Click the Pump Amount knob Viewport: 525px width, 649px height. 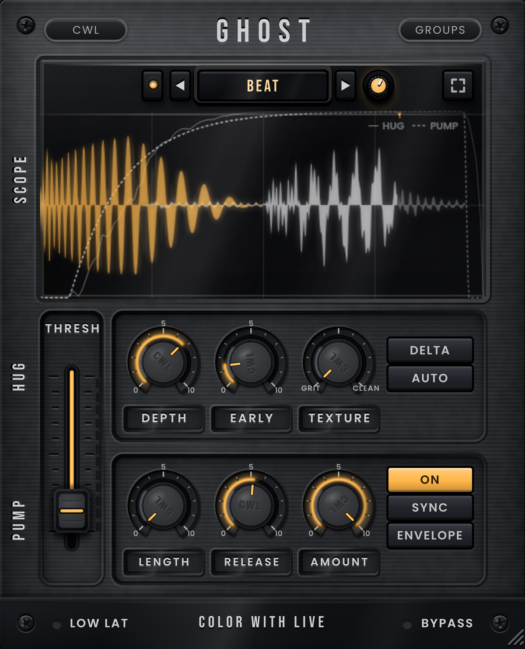338,505
